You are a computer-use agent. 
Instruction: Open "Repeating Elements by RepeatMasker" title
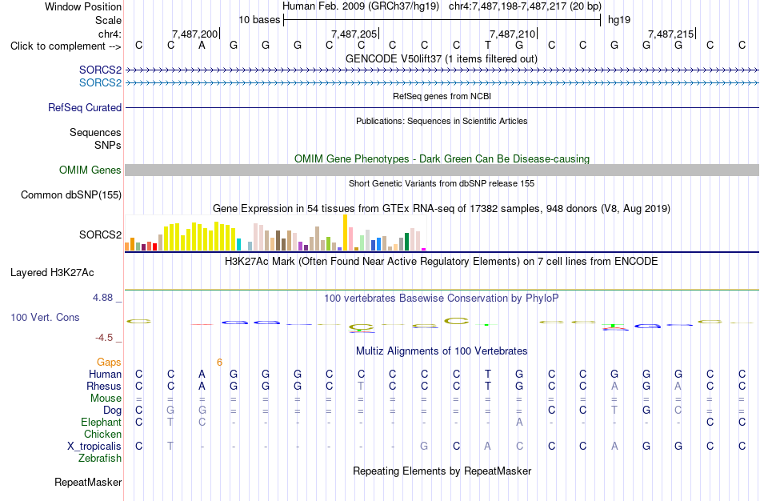(x=442, y=471)
